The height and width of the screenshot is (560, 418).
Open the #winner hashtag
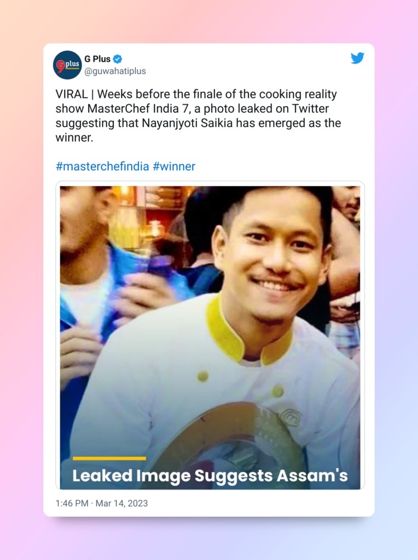pyautogui.click(x=174, y=166)
